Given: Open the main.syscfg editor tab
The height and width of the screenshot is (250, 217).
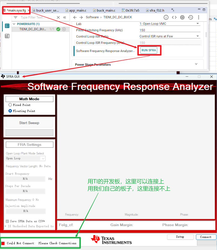Looking at the screenshot, I should 16,11.
